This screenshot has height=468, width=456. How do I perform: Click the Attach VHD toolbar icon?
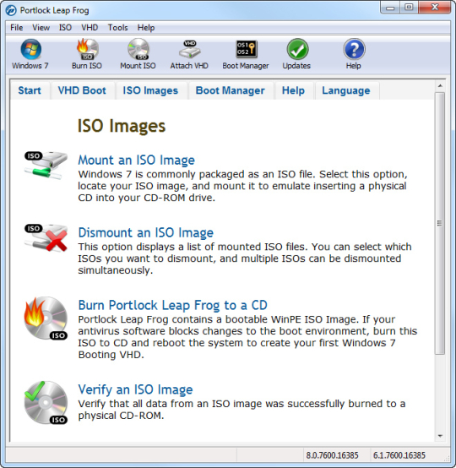[189, 49]
